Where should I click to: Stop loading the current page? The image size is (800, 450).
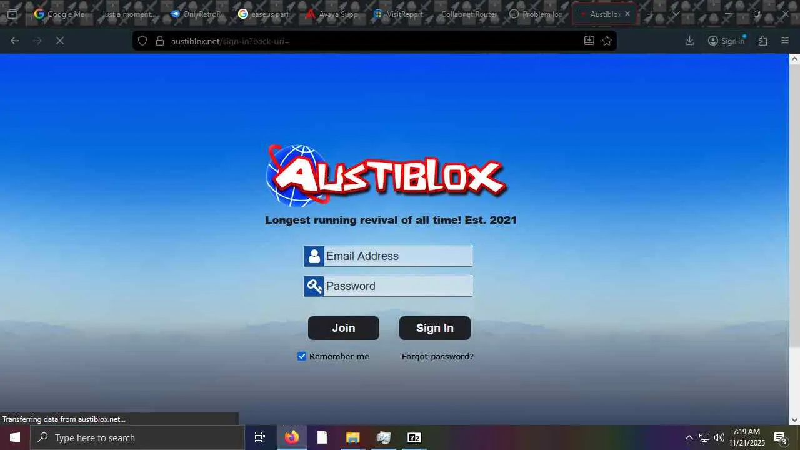click(60, 41)
